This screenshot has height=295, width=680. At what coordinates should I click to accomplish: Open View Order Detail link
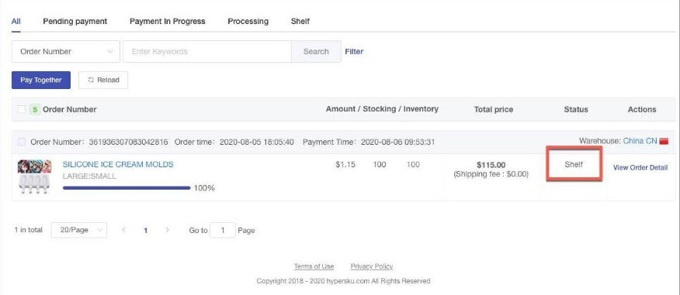click(640, 168)
